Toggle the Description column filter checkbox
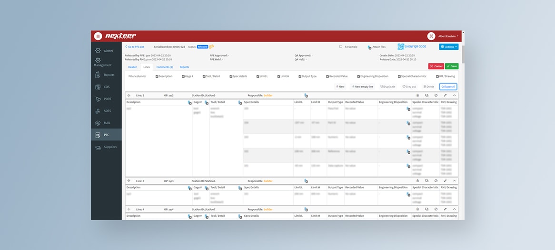 point(157,76)
